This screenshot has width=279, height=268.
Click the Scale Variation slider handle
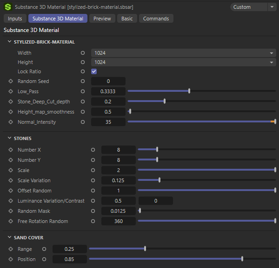click(x=159, y=180)
